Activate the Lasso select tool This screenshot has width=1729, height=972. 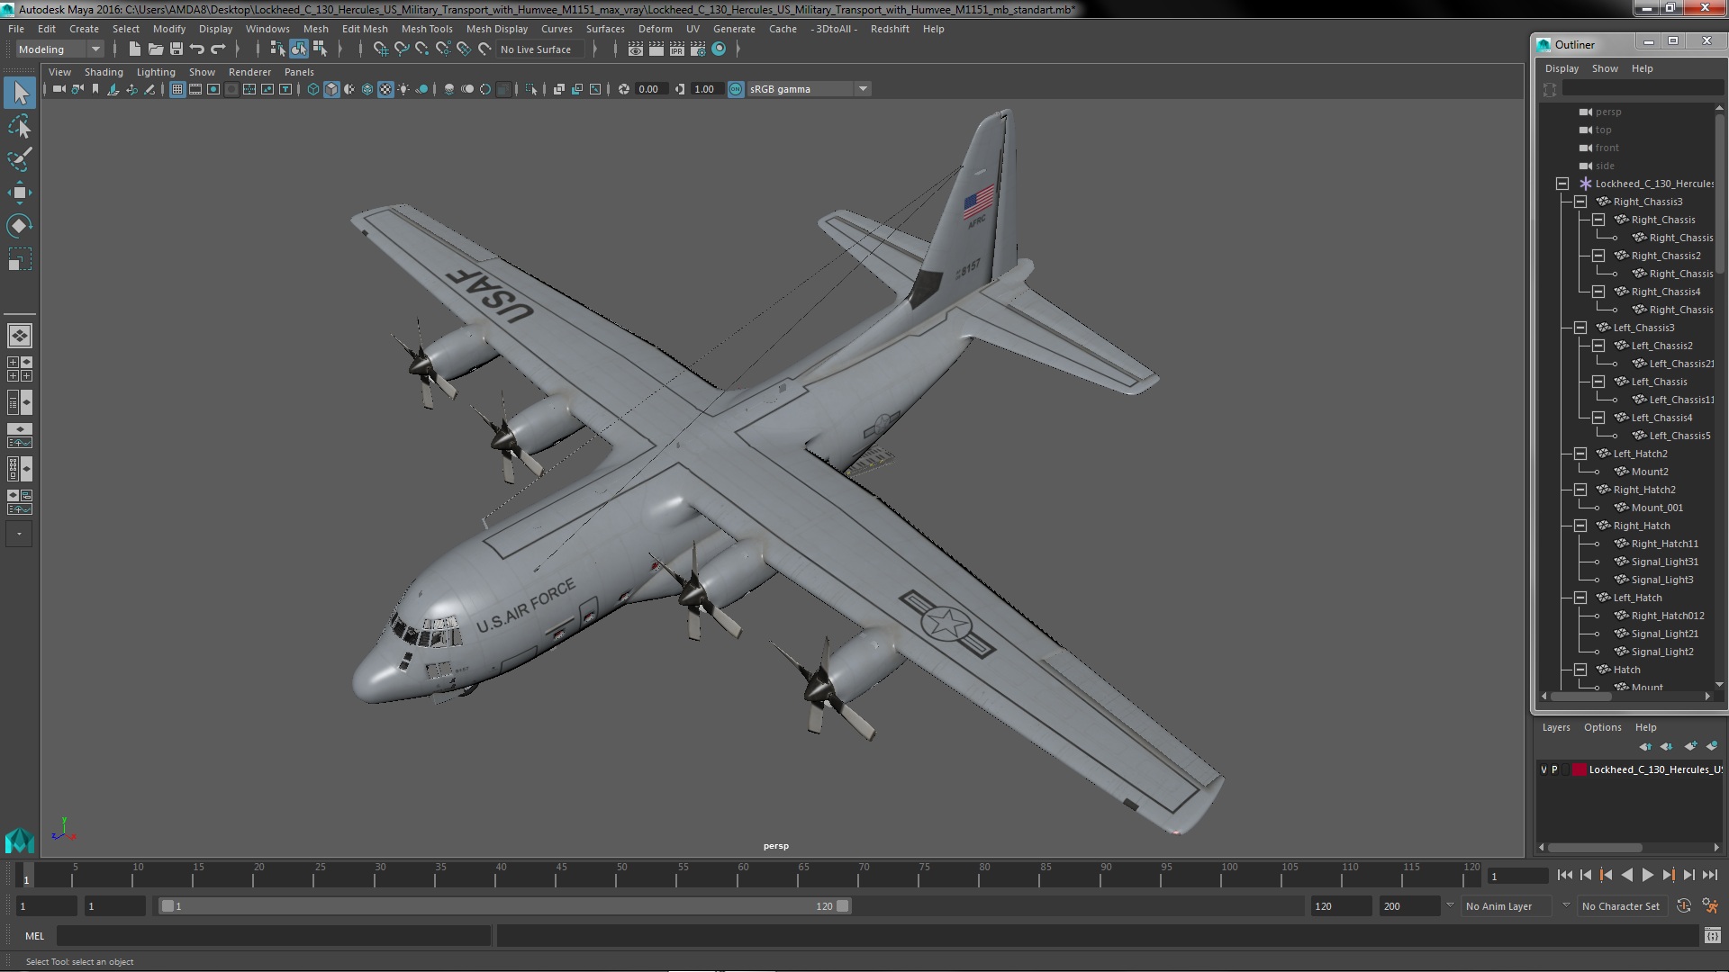pos(20,126)
